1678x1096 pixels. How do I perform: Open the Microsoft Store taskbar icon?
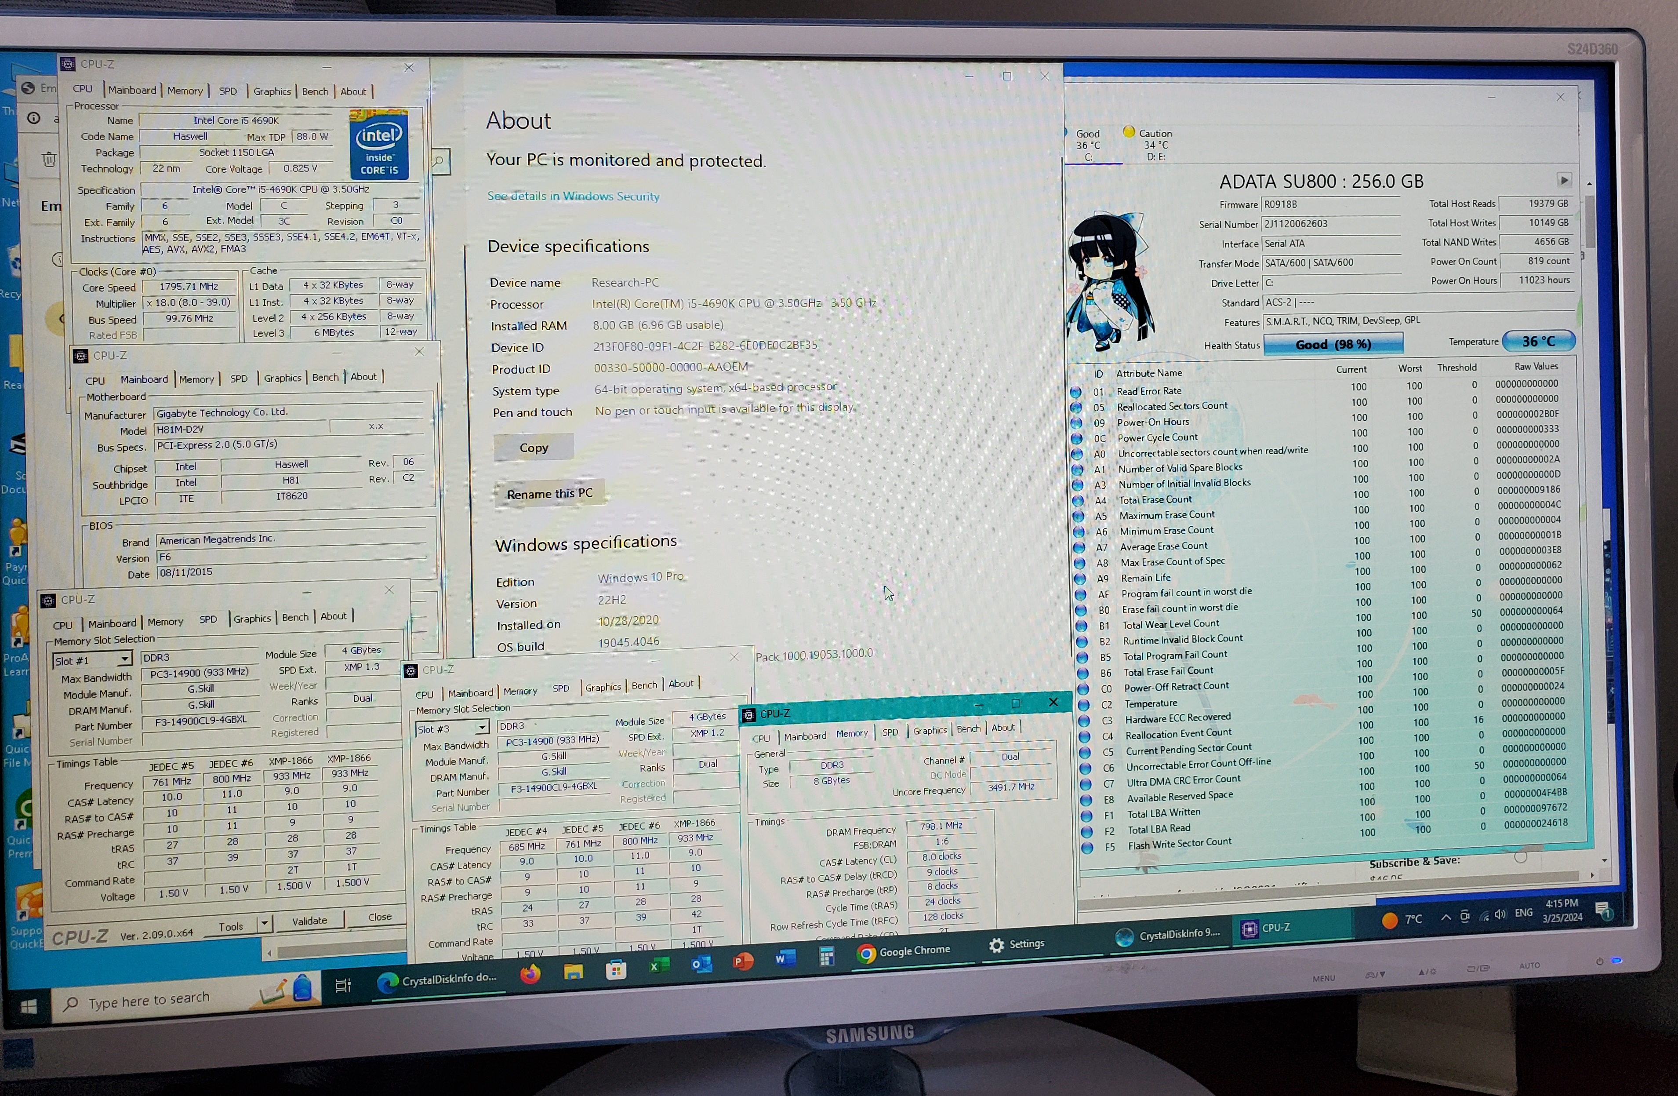(616, 969)
